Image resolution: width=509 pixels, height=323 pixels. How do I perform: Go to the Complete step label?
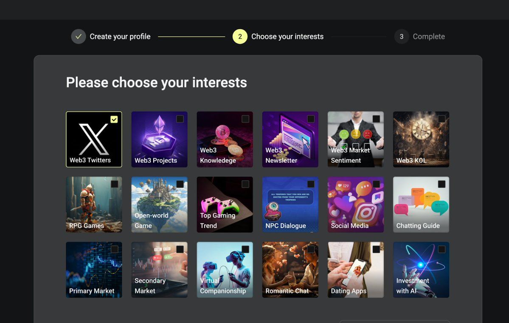[x=429, y=36]
